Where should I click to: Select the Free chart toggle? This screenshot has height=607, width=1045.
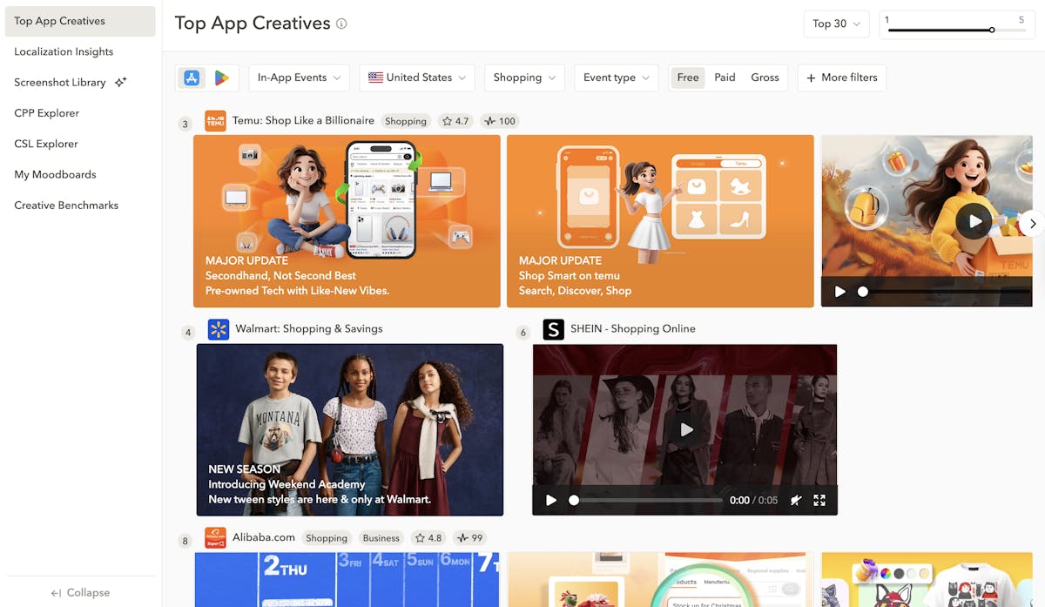click(688, 78)
